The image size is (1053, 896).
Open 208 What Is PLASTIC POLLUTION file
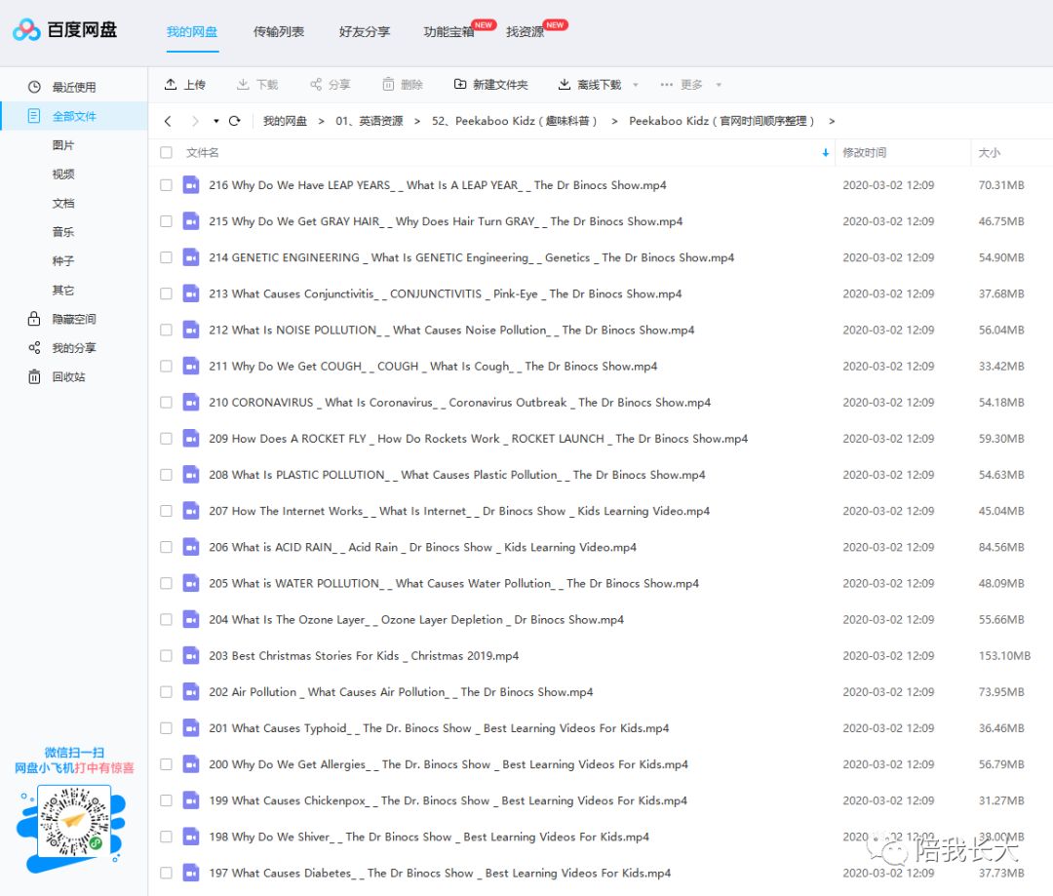[x=456, y=474]
